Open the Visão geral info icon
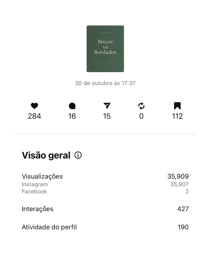209x261 pixels. click(78, 155)
